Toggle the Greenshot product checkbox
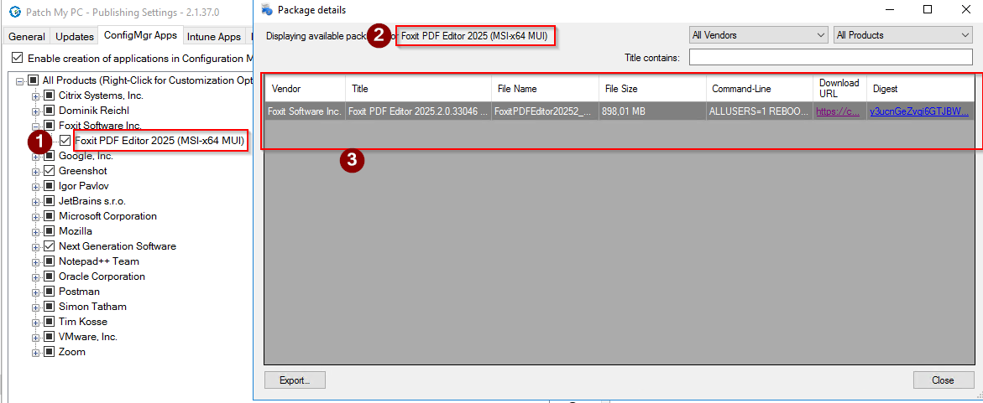The width and height of the screenshot is (983, 403). point(49,171)
